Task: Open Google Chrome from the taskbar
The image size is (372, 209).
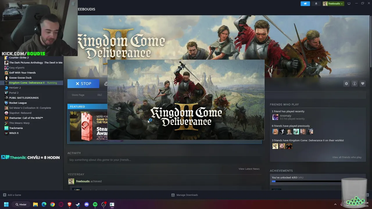Action: click(x=52, y=204)
